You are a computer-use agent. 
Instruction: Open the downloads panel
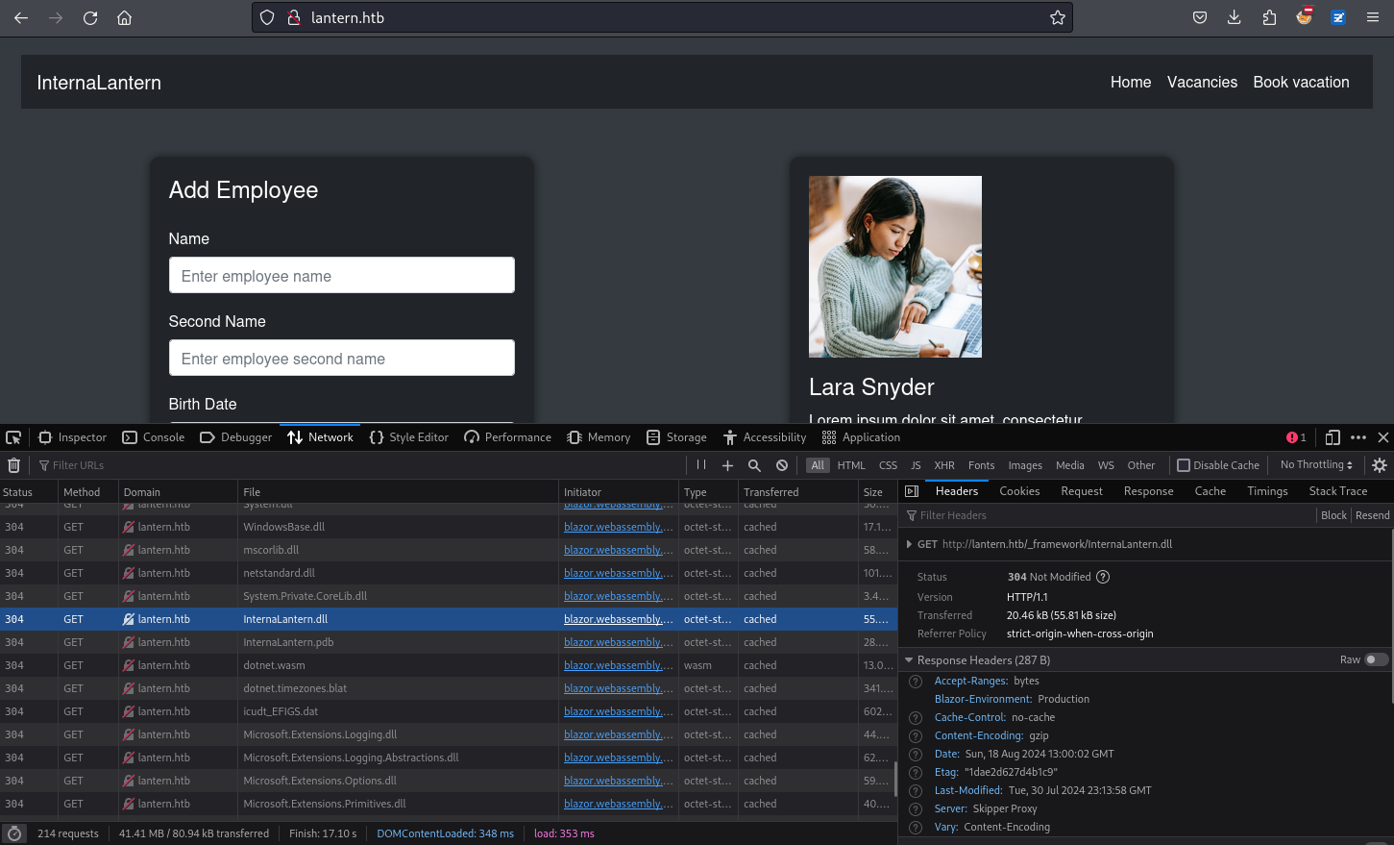[x=1235, y=17]
